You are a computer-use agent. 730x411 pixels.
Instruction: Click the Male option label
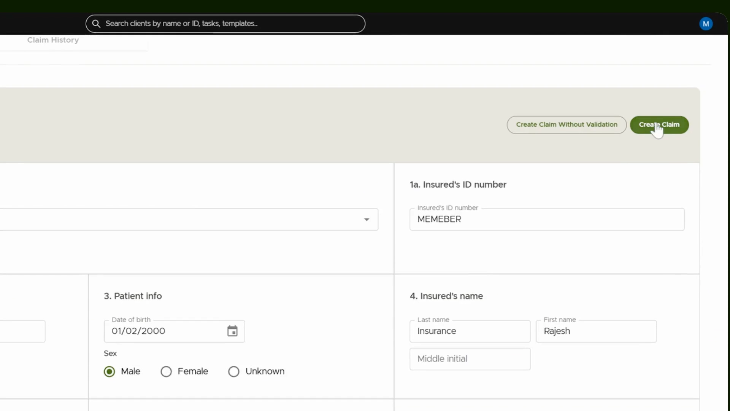pos(130,371)
